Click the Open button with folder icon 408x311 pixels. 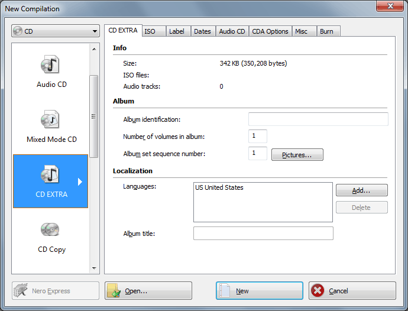[x=148, y=291]
